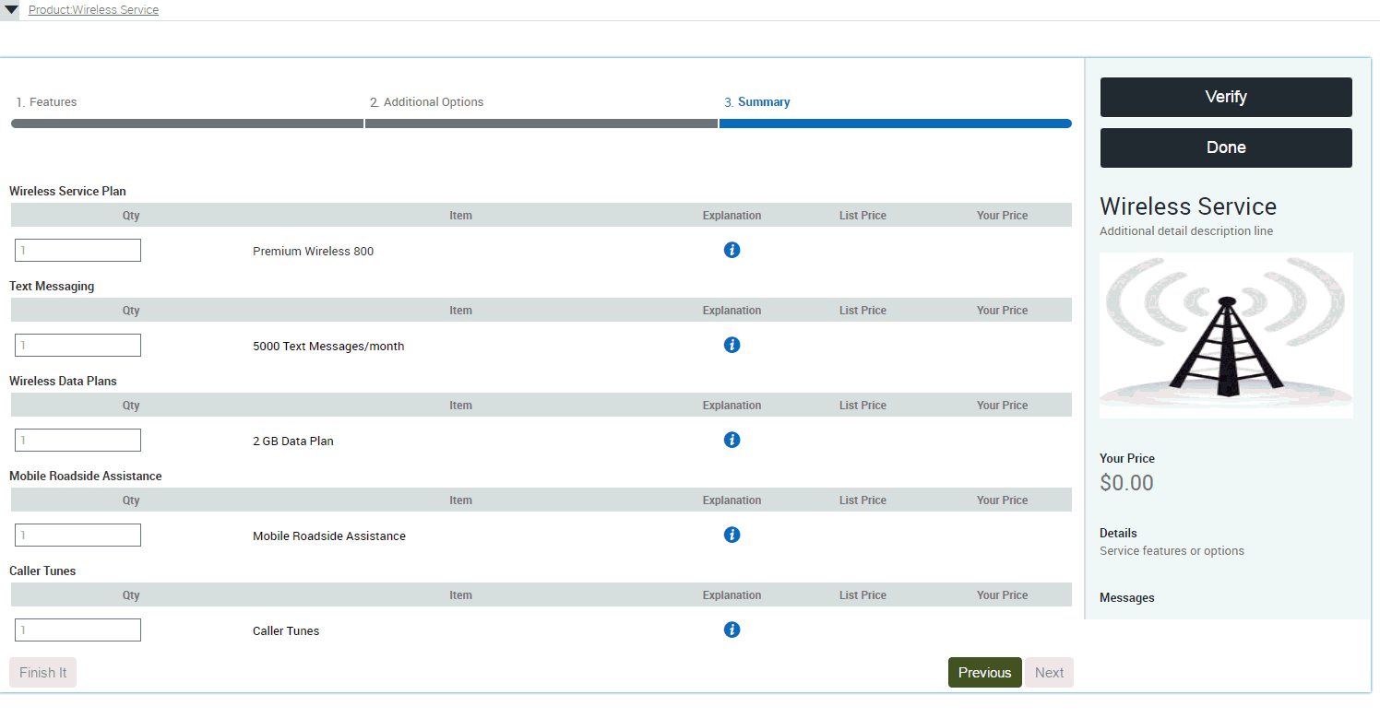Viewport: 1380px width, 718px height.
Task: View explanation for the 2 GB Data Plan
Action: pos(732,440)
